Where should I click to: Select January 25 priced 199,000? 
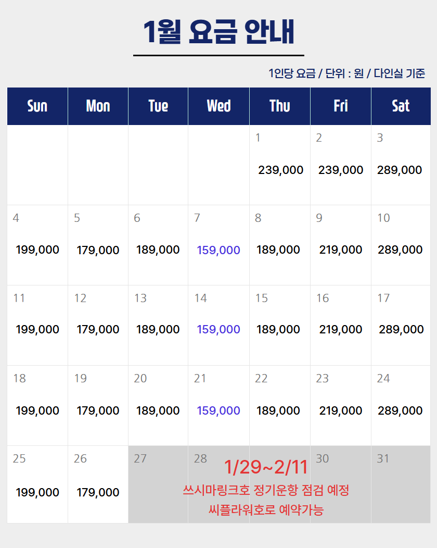[x=37, y=492]
